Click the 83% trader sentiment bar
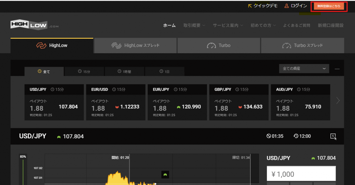Viewport: 355px width, 185px height. click(23, 169)
